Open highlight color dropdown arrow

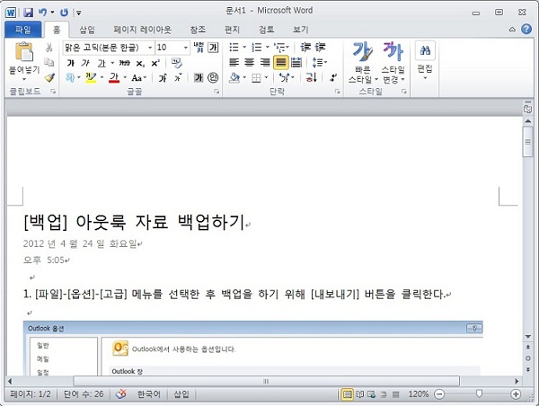(x=102, y=77)
